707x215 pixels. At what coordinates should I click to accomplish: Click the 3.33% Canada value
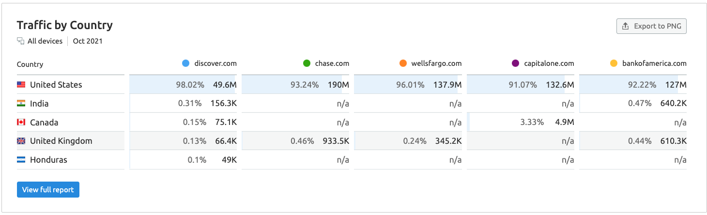pos(532,123)
